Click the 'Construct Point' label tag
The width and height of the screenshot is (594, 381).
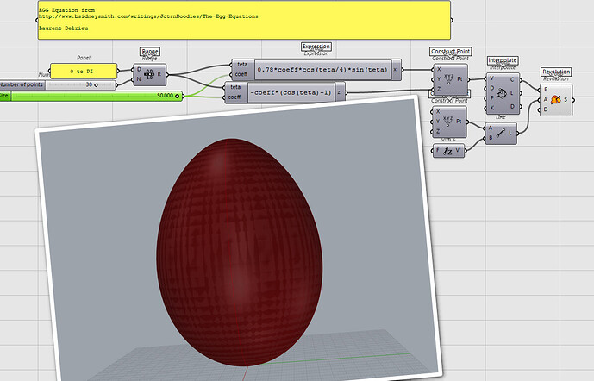[x=450, y=51]
